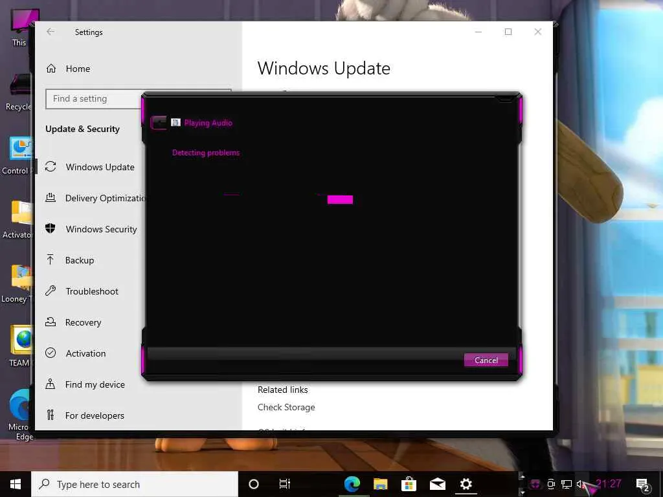The height and width of the screenshot is (497, 663).
Task: Click the back button in troubleshooter dialog
Action: tap(159, 122)
